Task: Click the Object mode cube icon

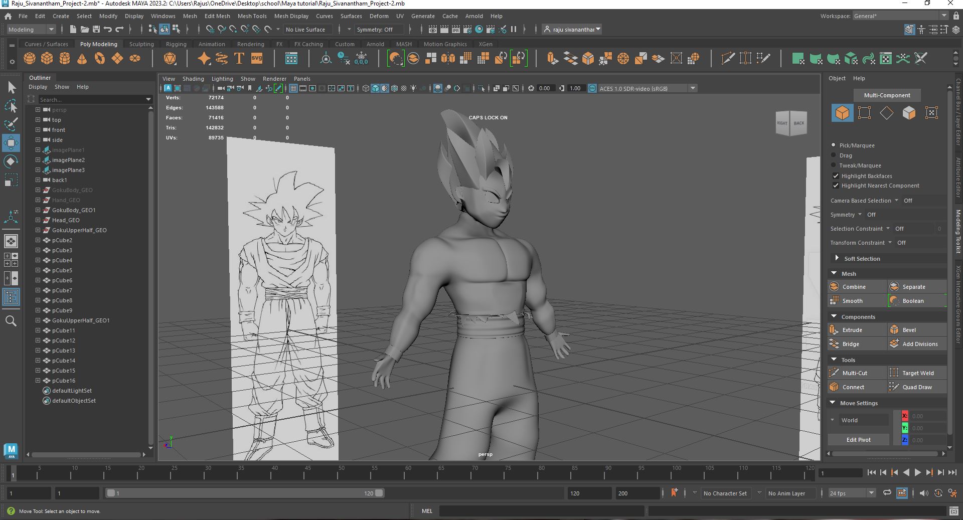Action: point(842,113)
